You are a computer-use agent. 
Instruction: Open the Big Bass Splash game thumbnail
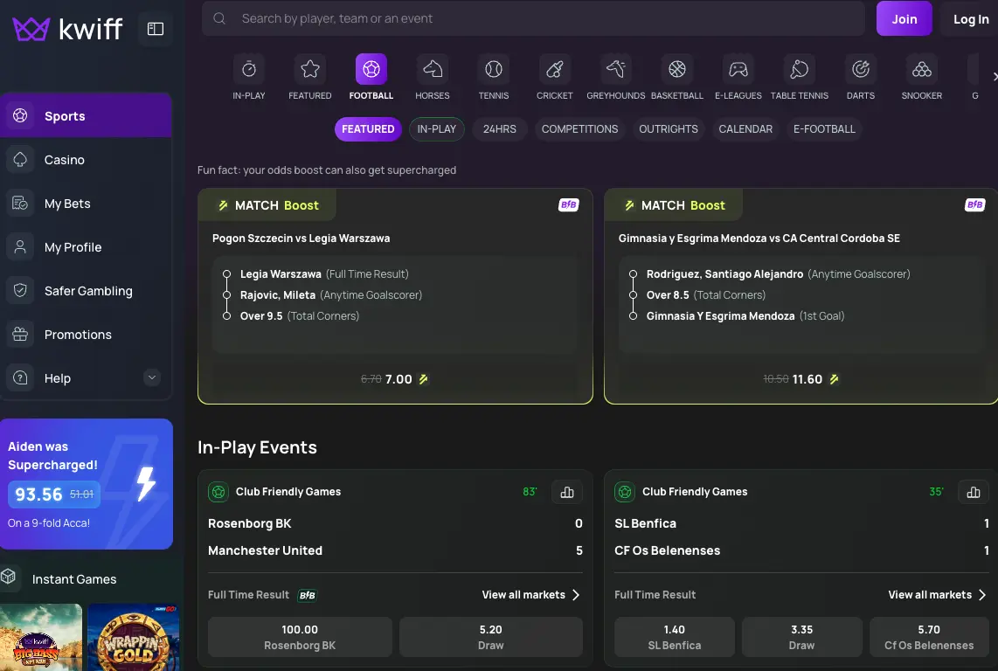coord(41,637)
